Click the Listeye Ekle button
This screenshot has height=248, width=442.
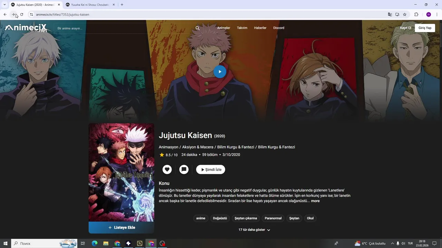click(121, 228)
